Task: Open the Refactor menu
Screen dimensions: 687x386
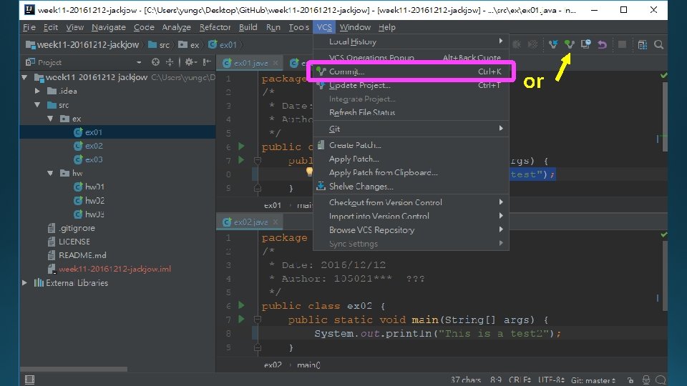Action: 215,27
